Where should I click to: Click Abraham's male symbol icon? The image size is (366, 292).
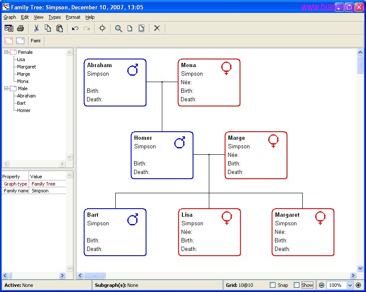point(133,70)
